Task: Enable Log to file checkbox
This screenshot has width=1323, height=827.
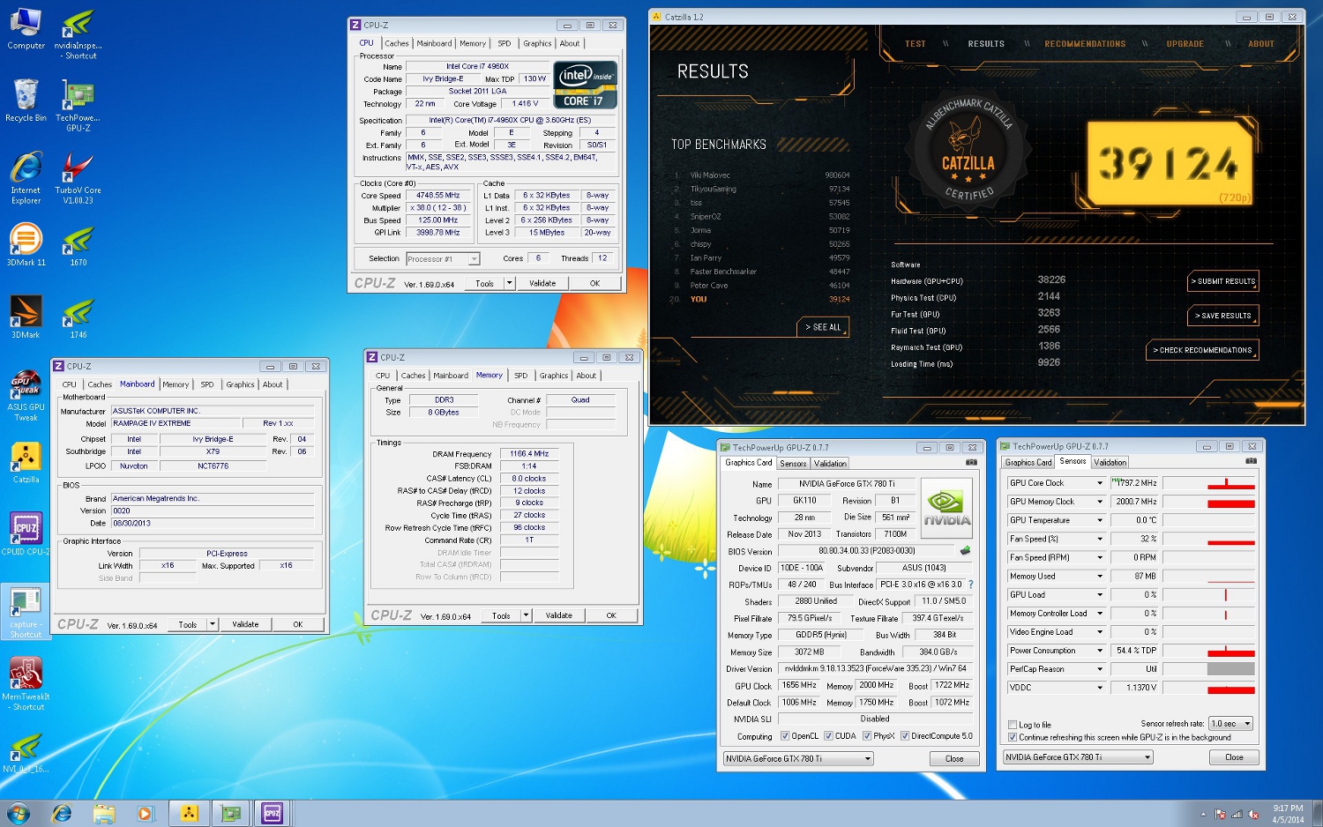Action: click(x=1013, y=725)
